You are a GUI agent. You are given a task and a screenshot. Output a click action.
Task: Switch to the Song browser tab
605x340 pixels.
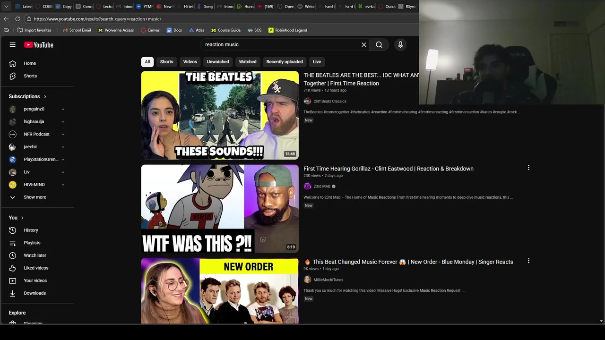click(205, 7)
